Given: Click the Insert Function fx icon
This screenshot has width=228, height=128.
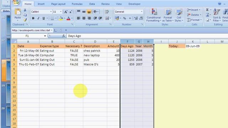Looking at the screenshot, I should tap(63, 36).
